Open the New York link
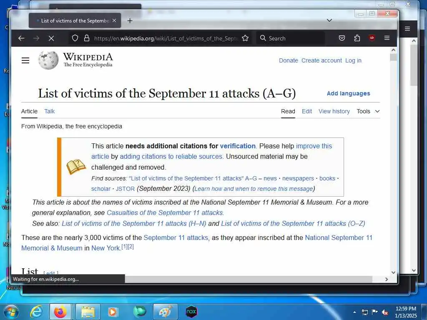The height and width of the screenshot is (320, 427). tap(105, 248)
